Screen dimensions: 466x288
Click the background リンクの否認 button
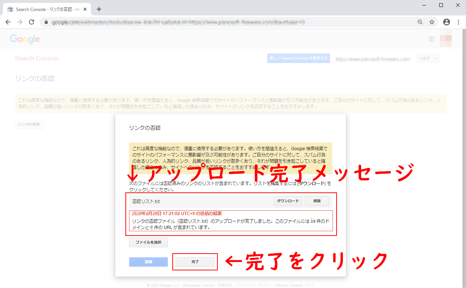(x=29, y=125)
